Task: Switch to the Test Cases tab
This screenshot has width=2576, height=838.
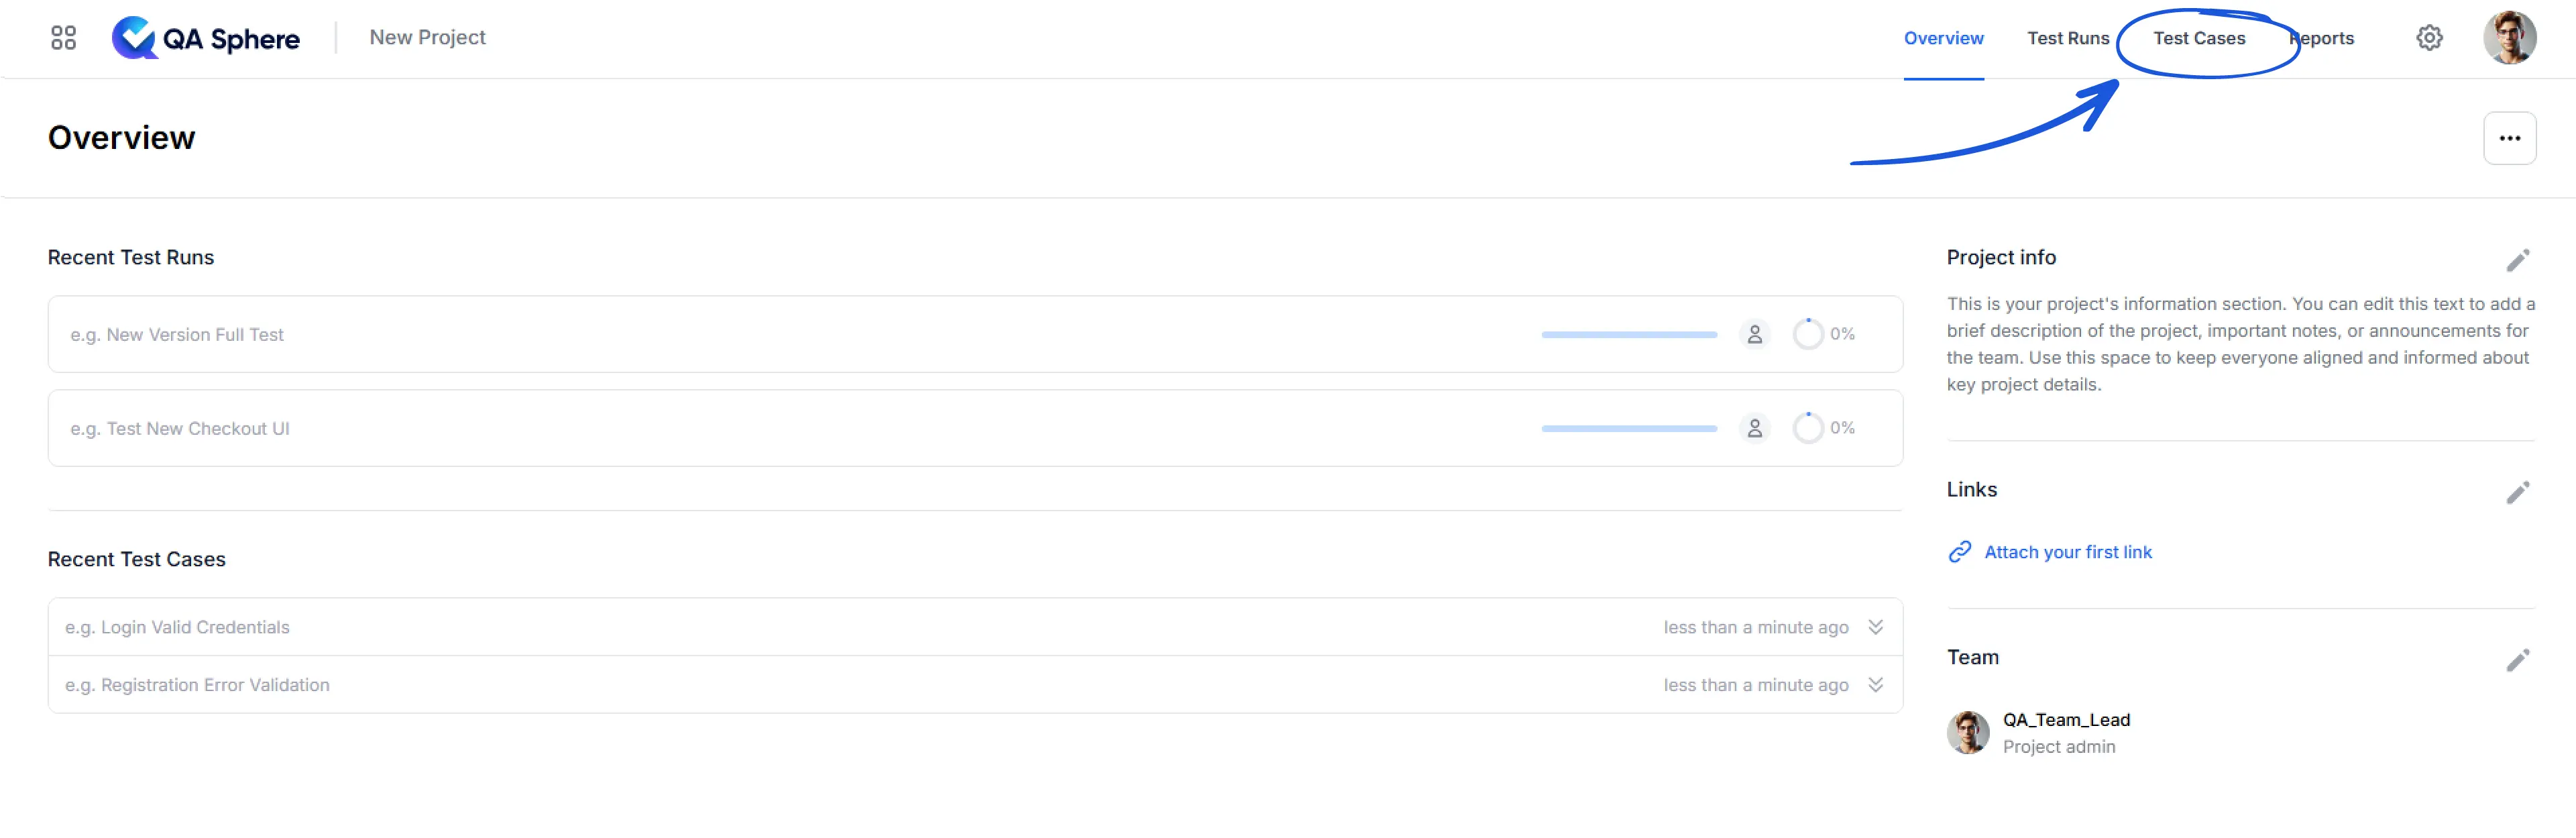Action: pos(2198,36)
